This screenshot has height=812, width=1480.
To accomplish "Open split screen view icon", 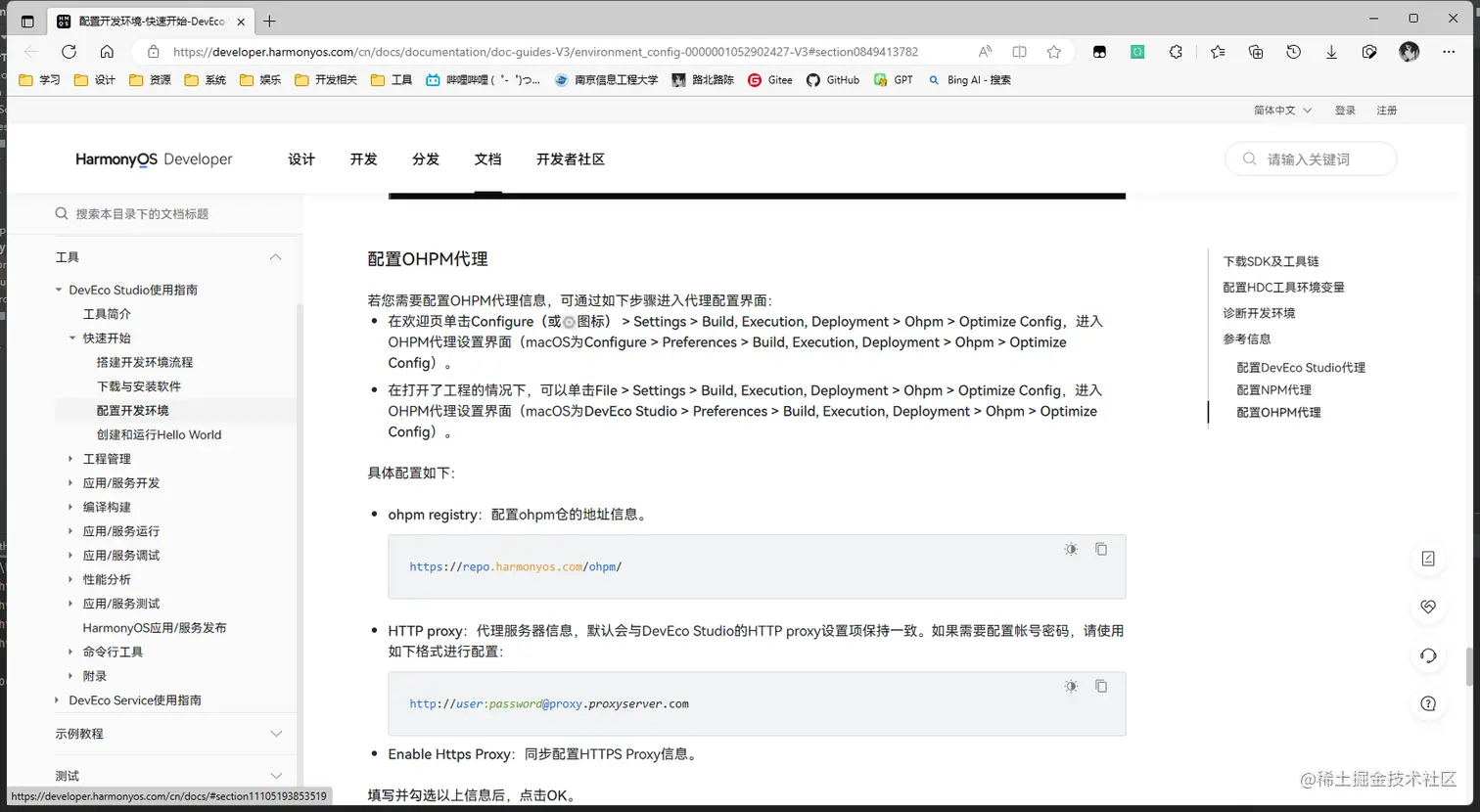I will coord(1019,52).
